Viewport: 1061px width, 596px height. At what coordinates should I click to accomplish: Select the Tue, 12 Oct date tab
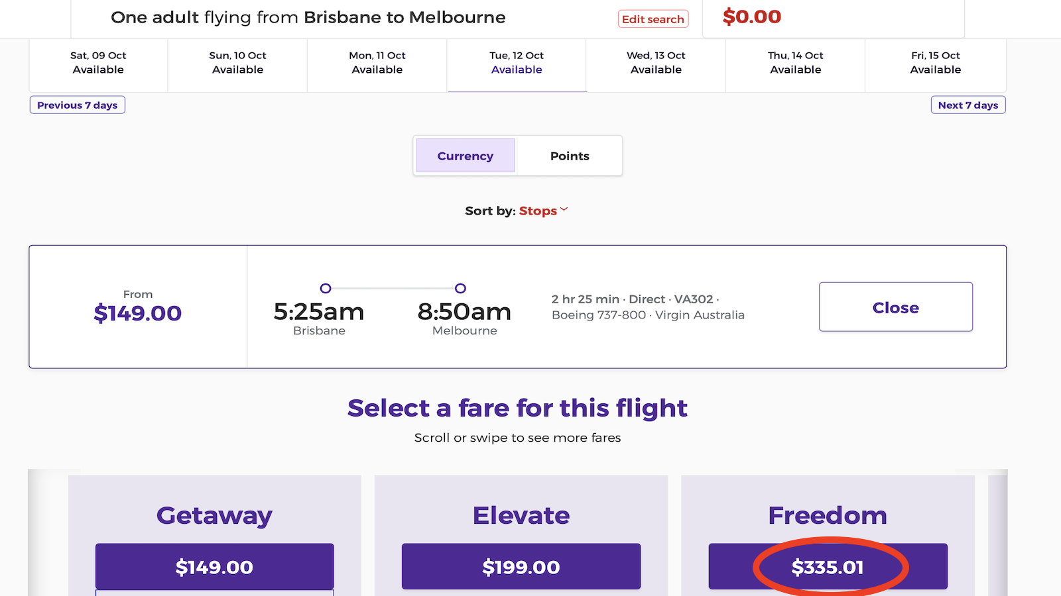coord(517,63)
